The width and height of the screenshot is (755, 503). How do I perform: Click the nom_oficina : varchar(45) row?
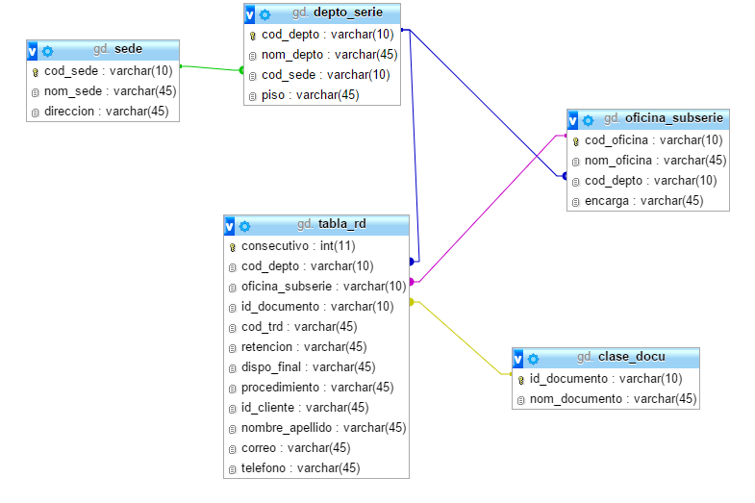pos(648,161)
